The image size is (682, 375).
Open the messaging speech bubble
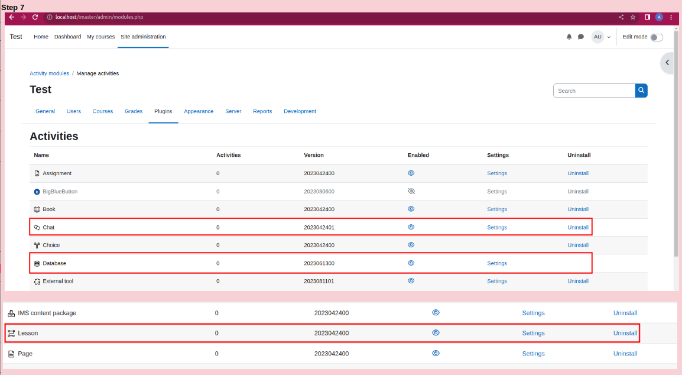coord(581,37)
